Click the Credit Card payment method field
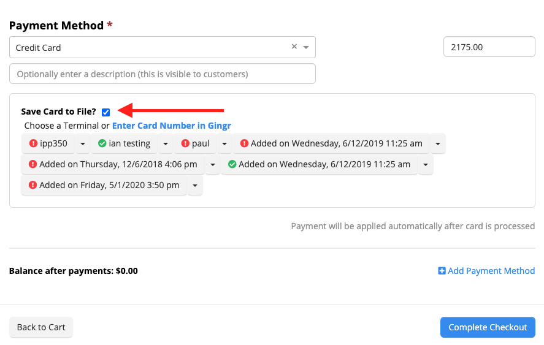The image size is (544, 345). coord(163,47)
